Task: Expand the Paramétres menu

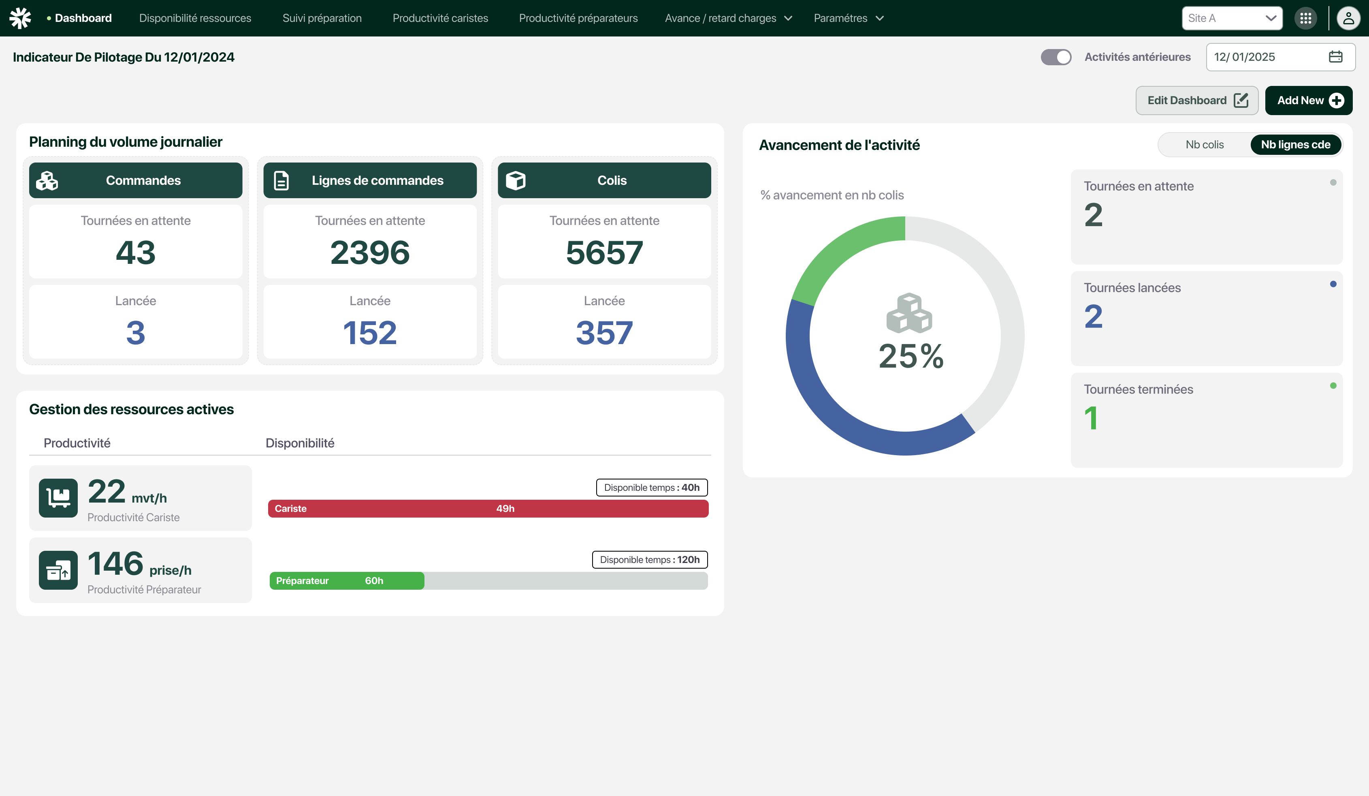Action: [848, 18]
